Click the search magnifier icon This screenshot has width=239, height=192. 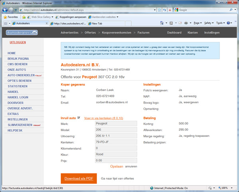[231, 10]
